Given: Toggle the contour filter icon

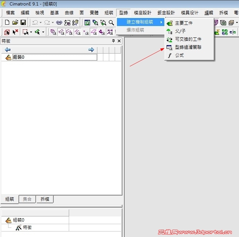Looking at the screenshot, I should [x=69, y=32].
